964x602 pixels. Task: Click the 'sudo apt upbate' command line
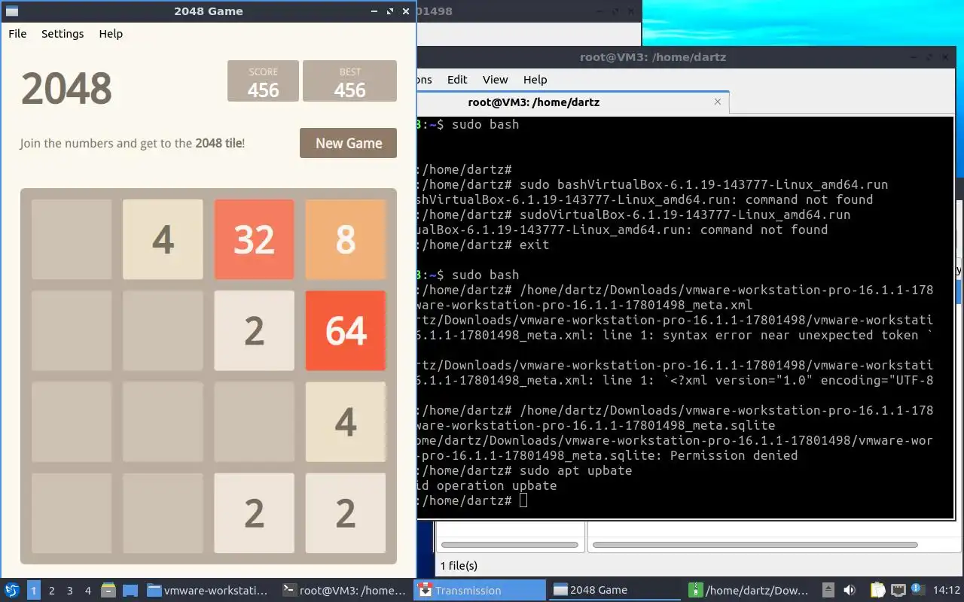pos(575,470)
